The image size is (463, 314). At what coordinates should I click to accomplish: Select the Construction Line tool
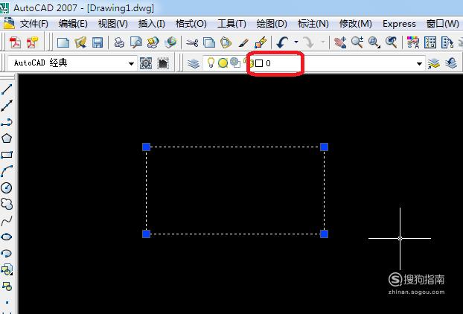point(7,106)
